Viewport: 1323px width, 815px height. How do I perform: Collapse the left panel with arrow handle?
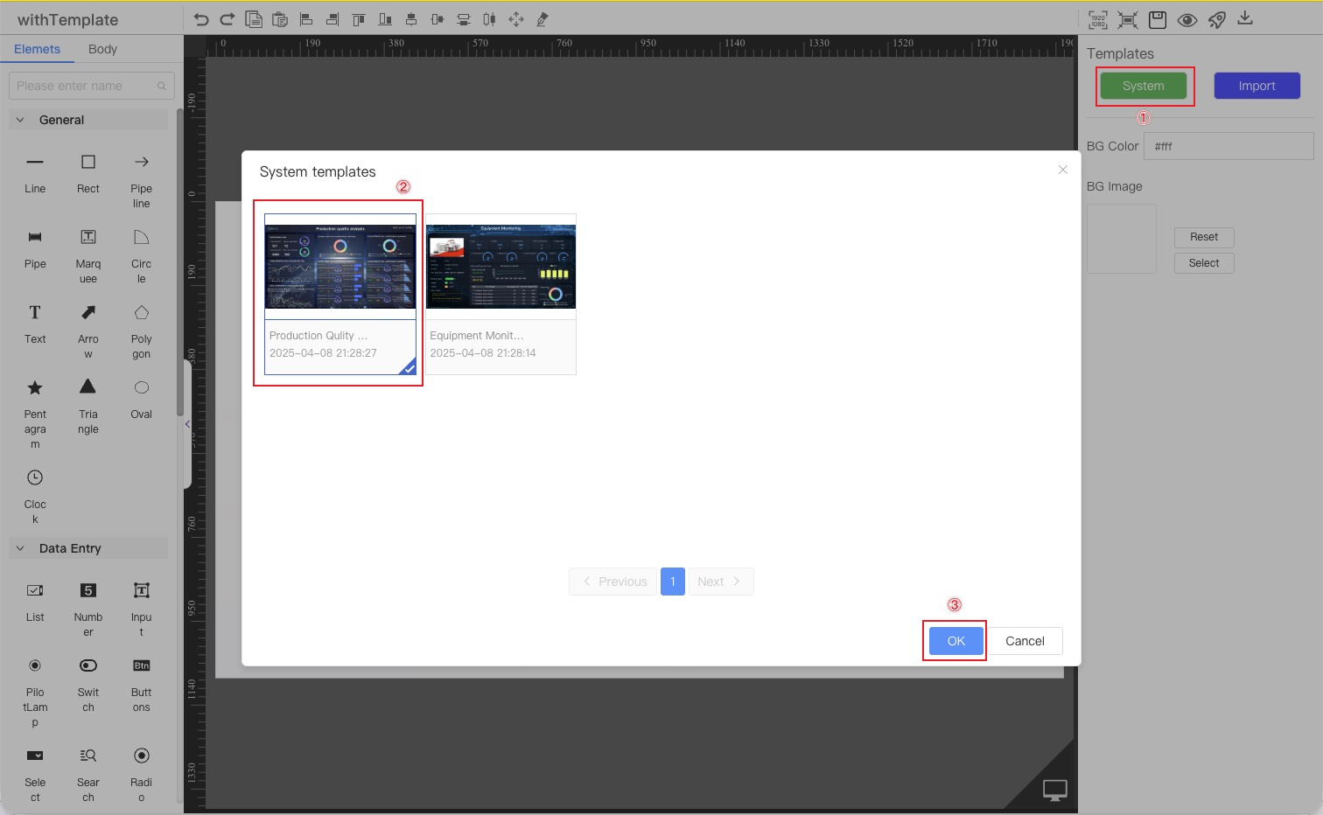pyautogui.click(x=187, y=424)
